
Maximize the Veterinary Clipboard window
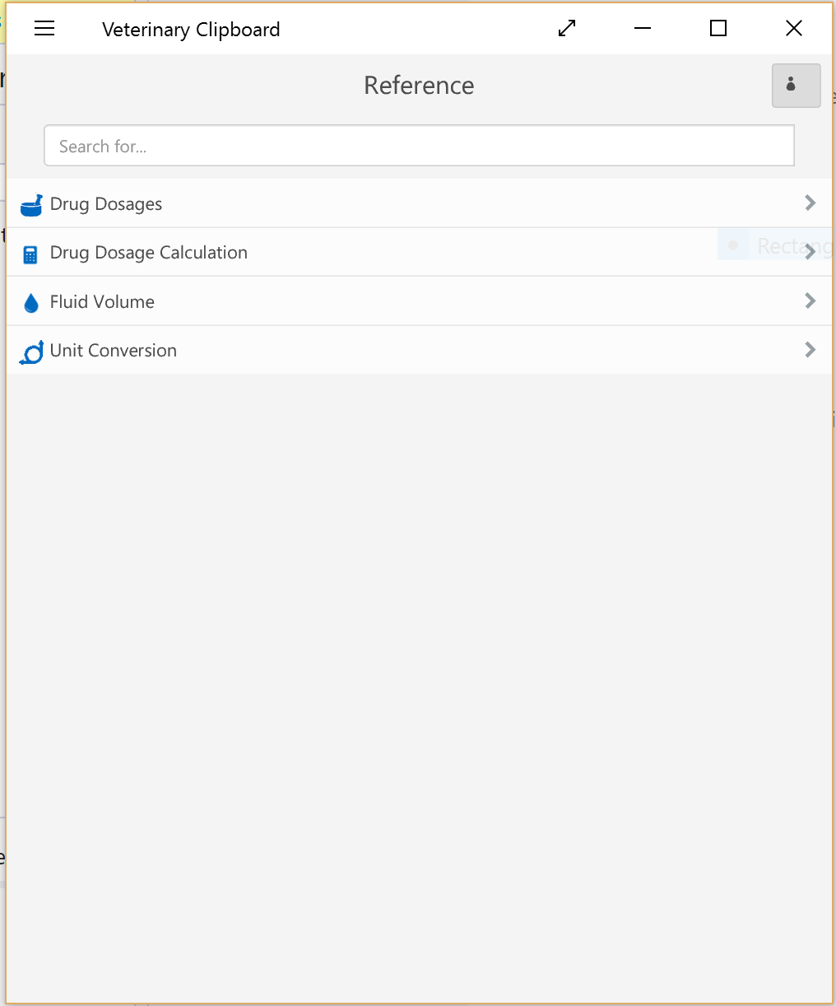(x=718, y=29)
